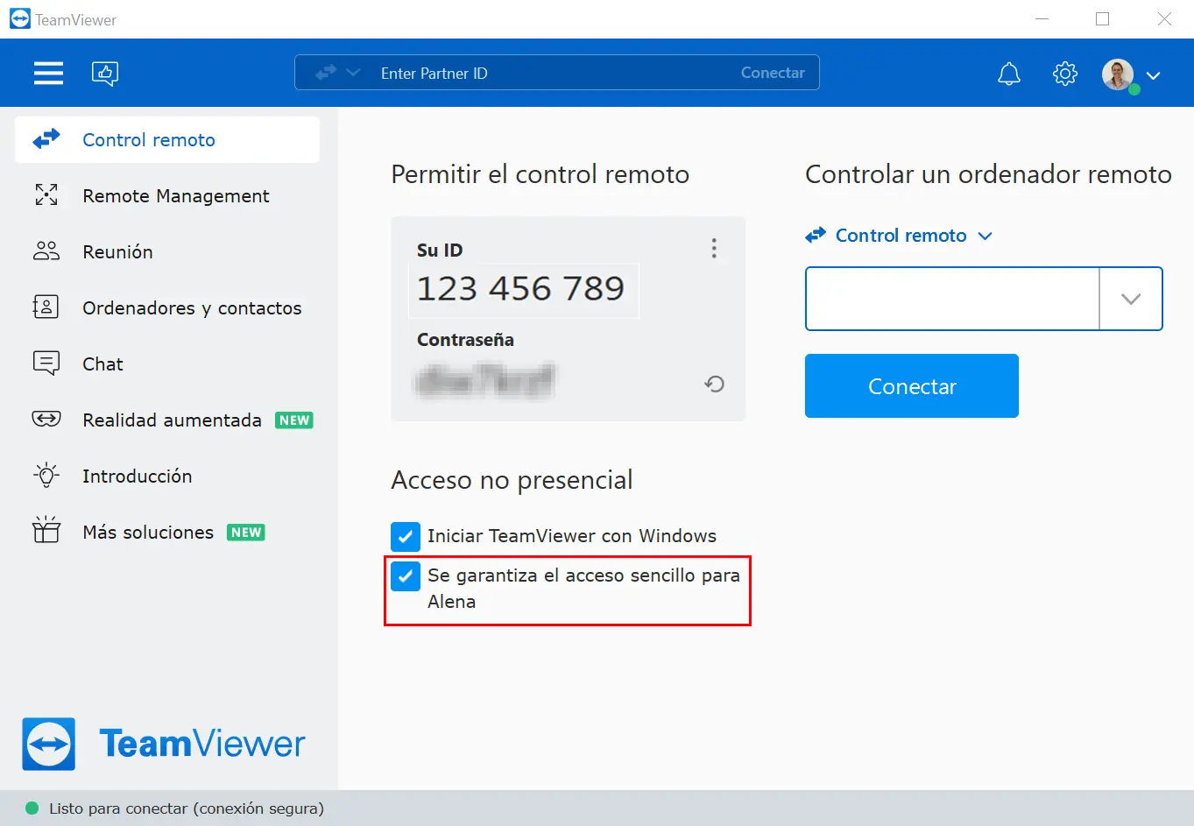This screenshot has width=1194, height=826.
Task: Click the partner ID input box
Action: tap(952, 299)
